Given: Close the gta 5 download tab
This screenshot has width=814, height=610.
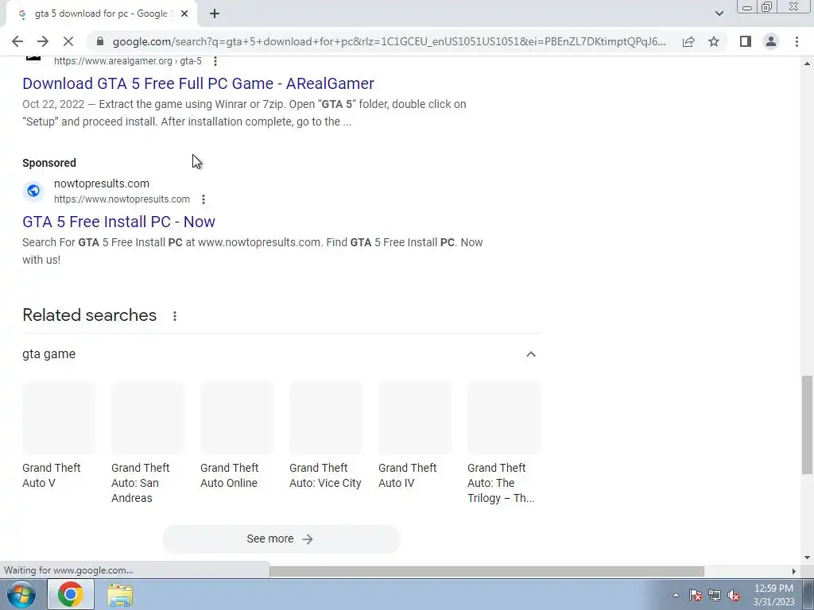Looking at the screenshot, I should (x=184, y=14).
